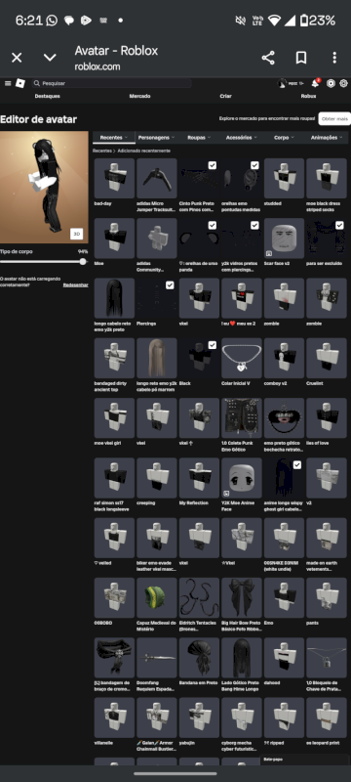Click the Recentes breadcrumb link
Image resolution: width=351 pixels, height=782 pixels.
(x=102, y=151)
